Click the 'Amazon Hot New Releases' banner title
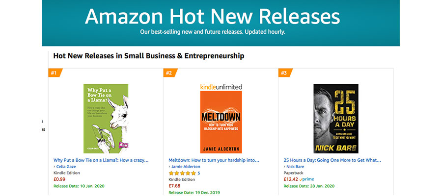The width and height of the screenshot is (442, 196). click(x=212, y=16)
